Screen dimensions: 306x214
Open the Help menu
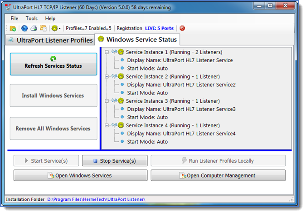(50, 18)
